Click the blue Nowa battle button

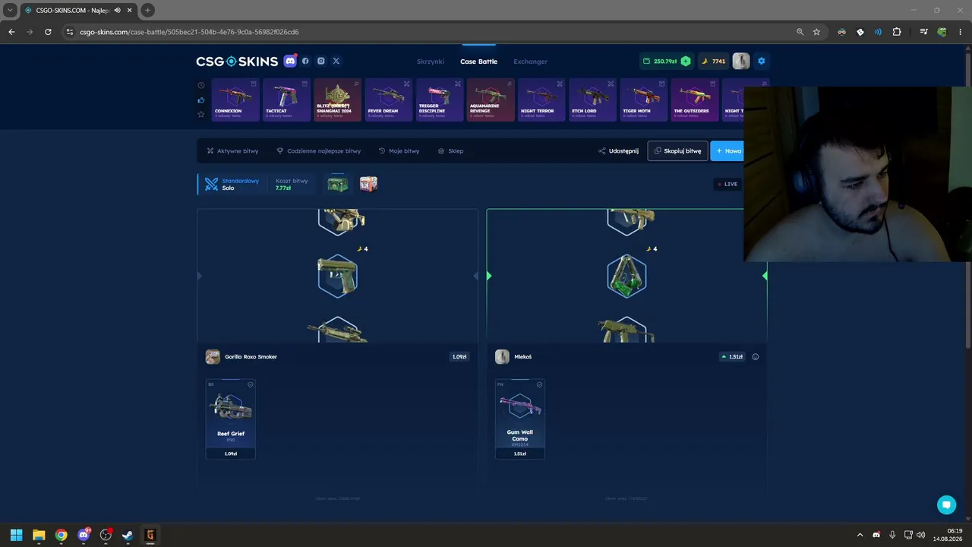click(727, 151)
